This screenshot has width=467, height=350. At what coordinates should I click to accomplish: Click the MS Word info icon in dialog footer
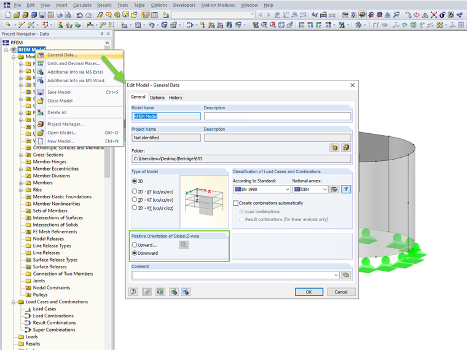(186, 292)
